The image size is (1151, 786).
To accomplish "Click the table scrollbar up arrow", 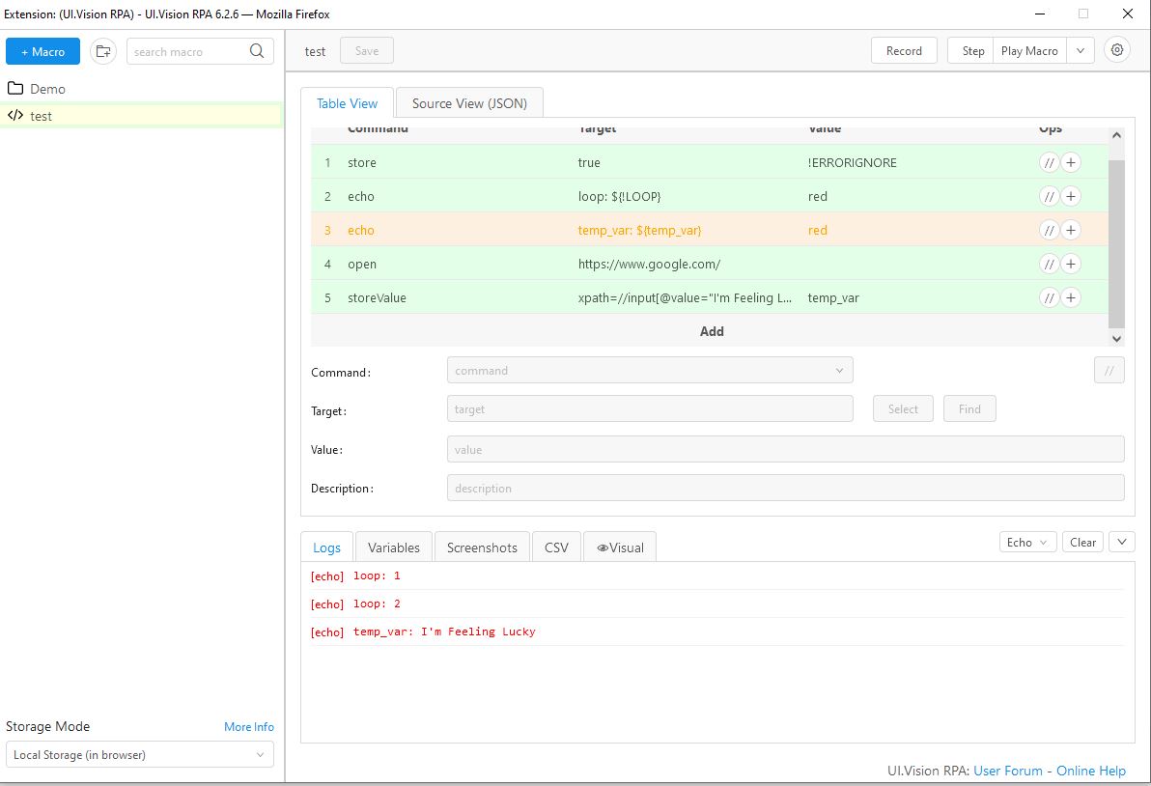I will (1116, 136).
